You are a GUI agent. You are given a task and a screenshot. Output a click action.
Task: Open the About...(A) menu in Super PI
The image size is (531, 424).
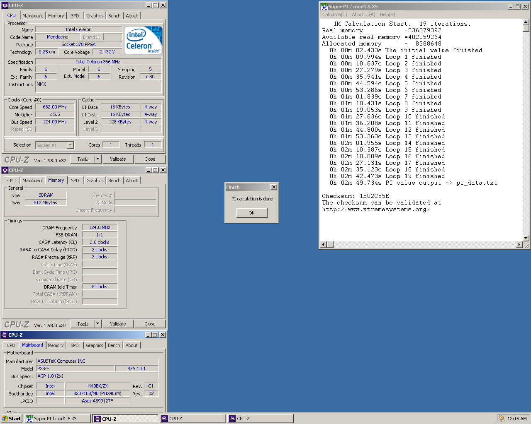[x=363, y=14]
